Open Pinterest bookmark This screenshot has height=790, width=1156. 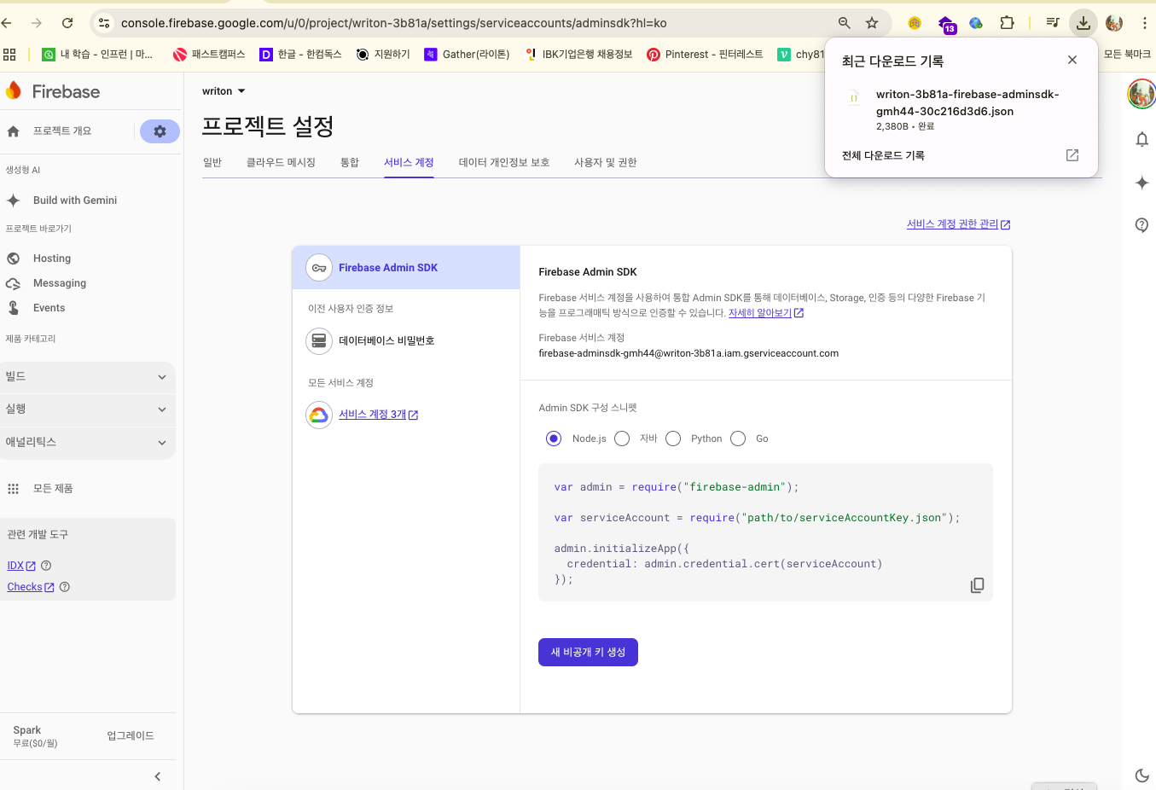click(705, 55)
